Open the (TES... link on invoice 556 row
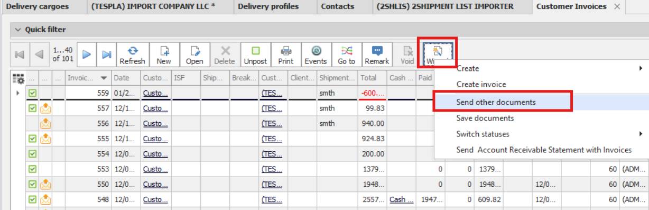Image resolution: width=649 pixels, height=210 pixels. [x=272, y=124]
